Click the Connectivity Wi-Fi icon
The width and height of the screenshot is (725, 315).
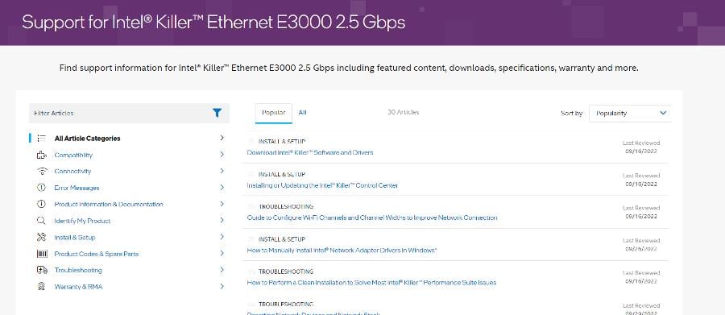42,171
